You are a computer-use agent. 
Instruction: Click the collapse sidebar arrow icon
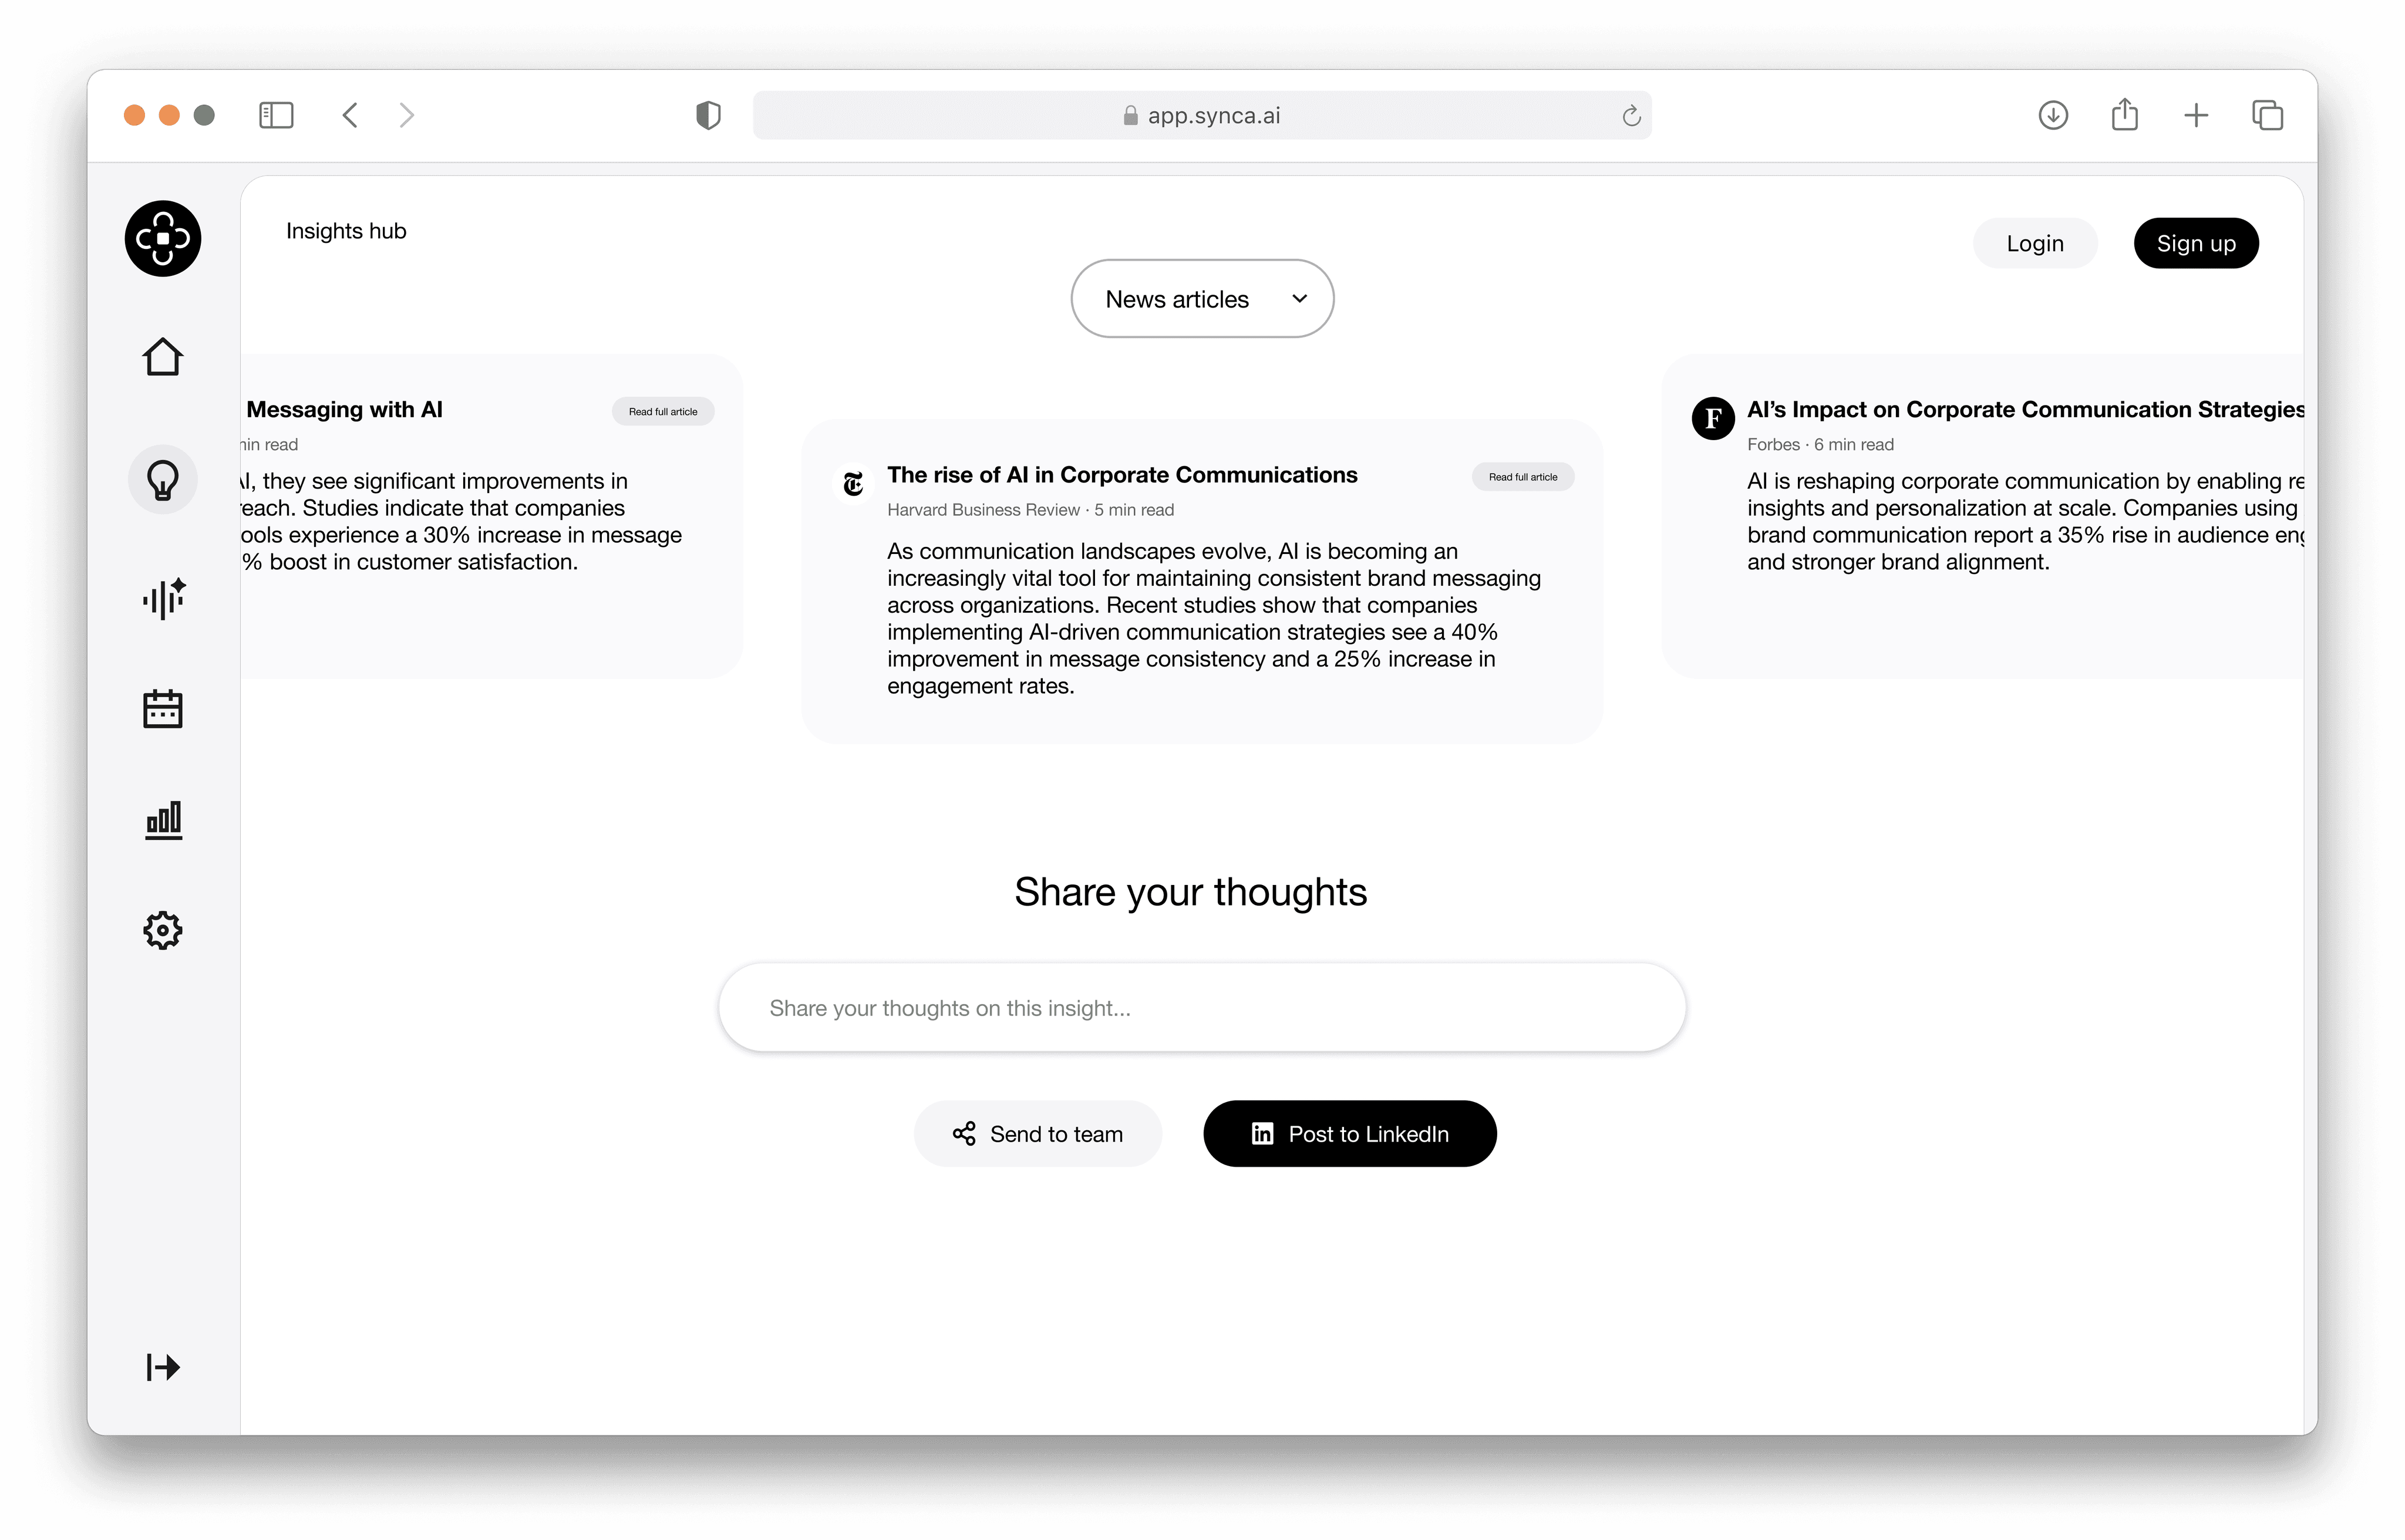tap(163, 1366)
